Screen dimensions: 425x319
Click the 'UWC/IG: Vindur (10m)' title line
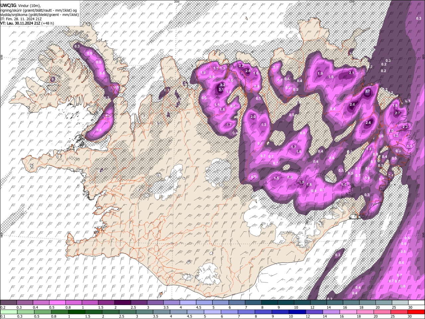pyautogui.click(x=21, y=6)
